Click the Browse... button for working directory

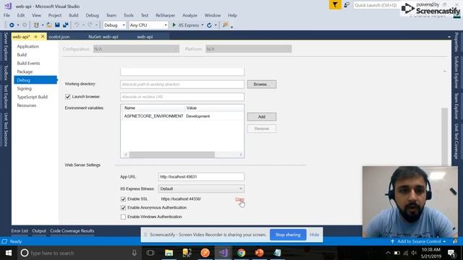click(262, 84)
